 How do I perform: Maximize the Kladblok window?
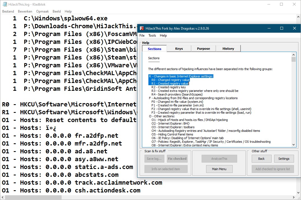click(x=281, y=4)
